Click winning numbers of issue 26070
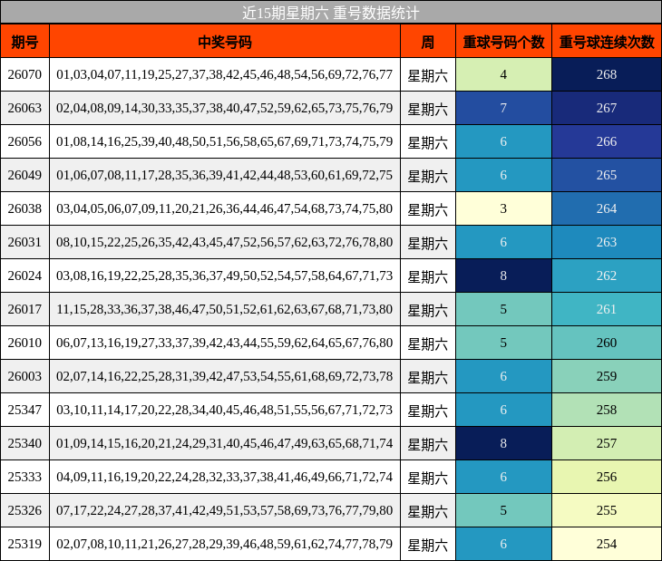This screenshot has width=662, height=561. (x=225, y=74)
